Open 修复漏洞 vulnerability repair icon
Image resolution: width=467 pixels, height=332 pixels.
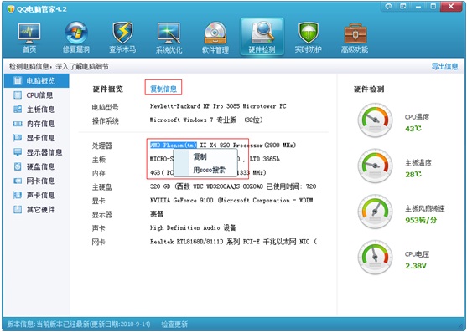pos(76,38)
